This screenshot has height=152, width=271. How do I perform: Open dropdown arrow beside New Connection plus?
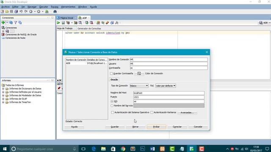coord(7,22)
